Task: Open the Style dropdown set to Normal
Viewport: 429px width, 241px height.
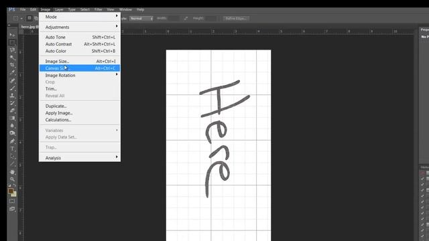Action: (x=141, y=18)
